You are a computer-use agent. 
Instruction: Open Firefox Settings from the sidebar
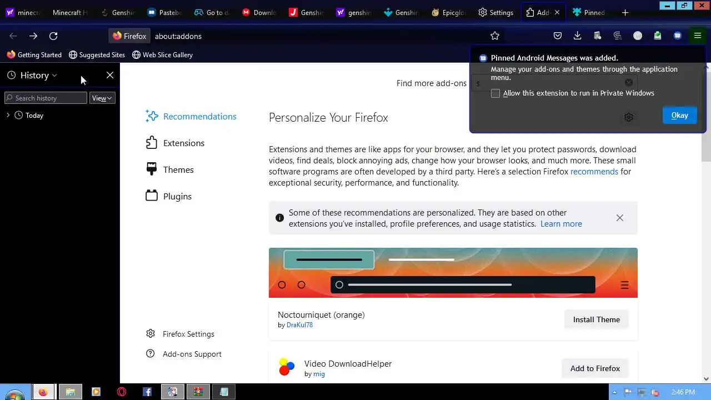point(181,334)
